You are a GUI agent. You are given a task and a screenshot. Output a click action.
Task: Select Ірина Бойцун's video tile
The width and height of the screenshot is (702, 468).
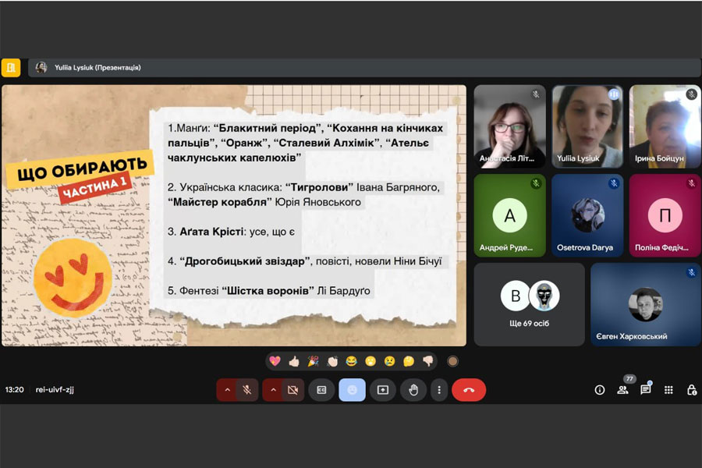[x=665, y=126]
